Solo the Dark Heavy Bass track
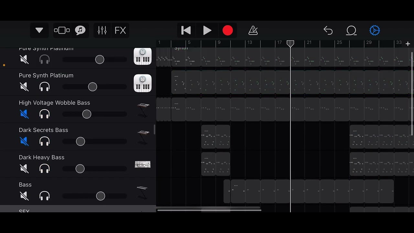The width and height of the screenshot is (414, 233). coord(45,169)
